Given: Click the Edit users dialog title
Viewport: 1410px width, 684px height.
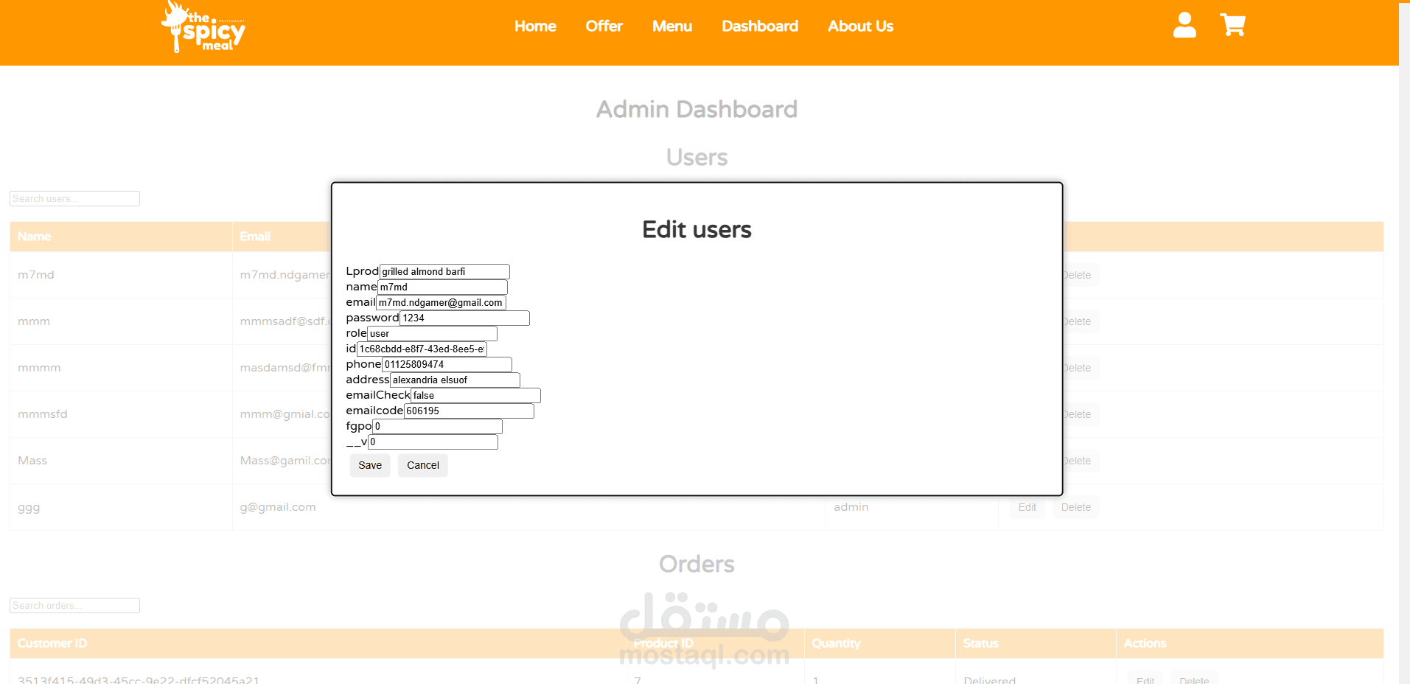Looking at the screenshot, I should point(697,230).
